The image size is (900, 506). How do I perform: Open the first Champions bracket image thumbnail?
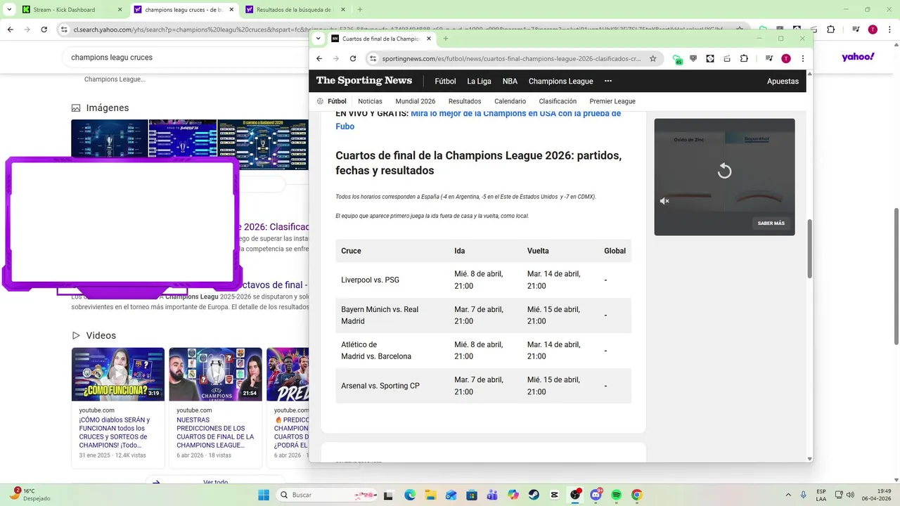click(x=110, y=139)
